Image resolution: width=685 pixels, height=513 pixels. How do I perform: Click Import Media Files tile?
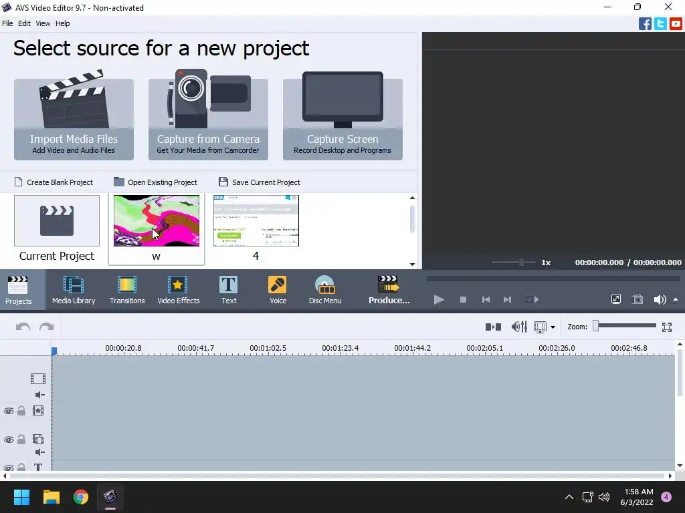point(74,119)
